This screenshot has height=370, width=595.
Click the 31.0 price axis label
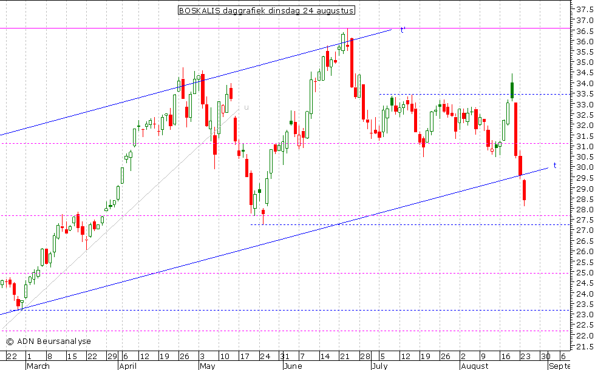tap(585, 146)
